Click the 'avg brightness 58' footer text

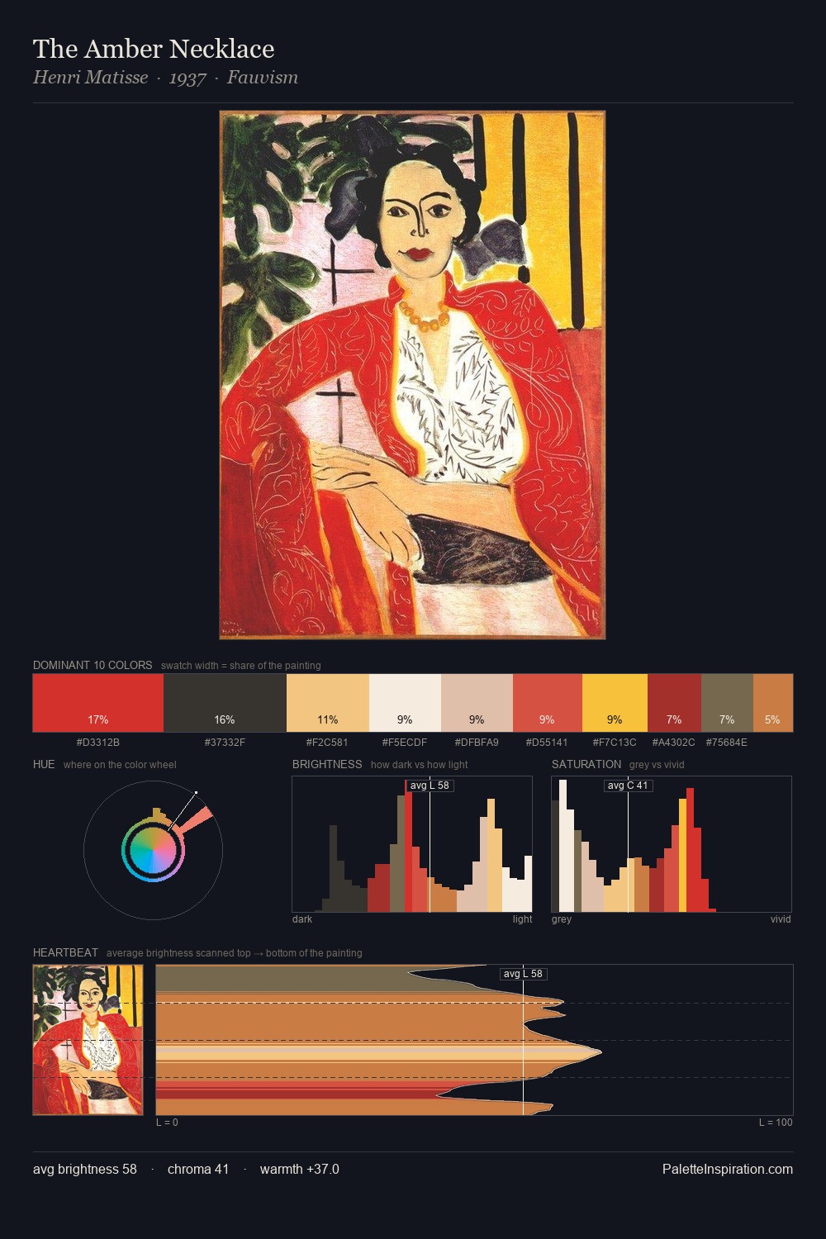click(x=85, y=1169)
